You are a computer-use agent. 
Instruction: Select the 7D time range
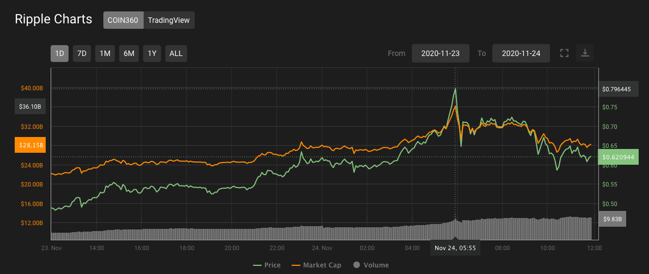(x=82, y=53)
